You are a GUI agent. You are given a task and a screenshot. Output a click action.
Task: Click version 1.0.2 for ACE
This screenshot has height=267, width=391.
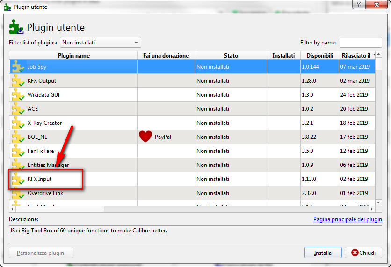[x=307, y=108]
